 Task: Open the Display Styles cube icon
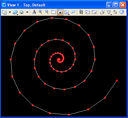point(15,12)
